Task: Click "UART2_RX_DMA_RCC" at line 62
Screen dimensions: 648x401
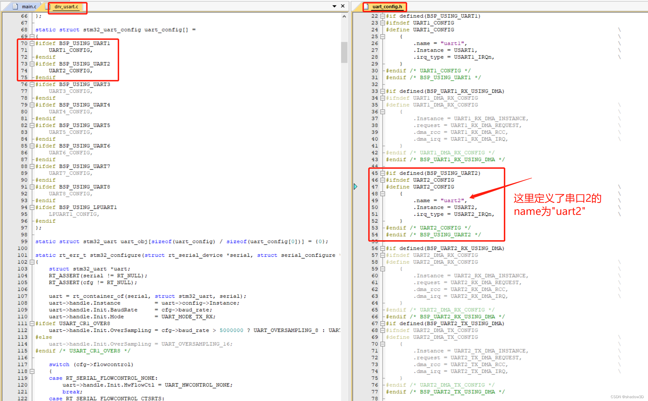Action: pos(478,289)
